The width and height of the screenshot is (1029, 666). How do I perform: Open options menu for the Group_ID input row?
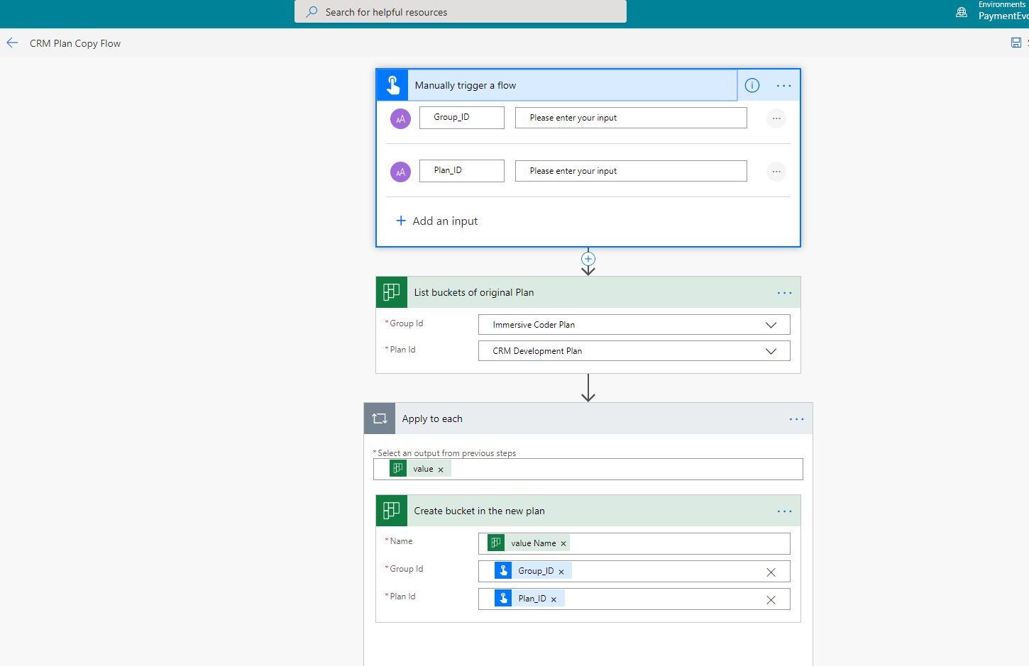tap(776, 118)
